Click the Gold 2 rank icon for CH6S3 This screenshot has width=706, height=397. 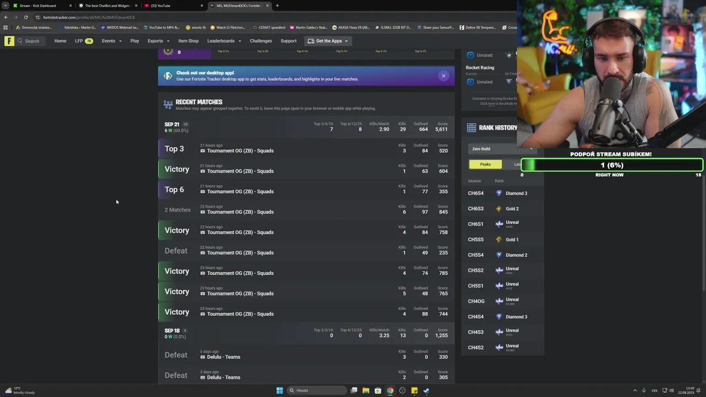499,208
